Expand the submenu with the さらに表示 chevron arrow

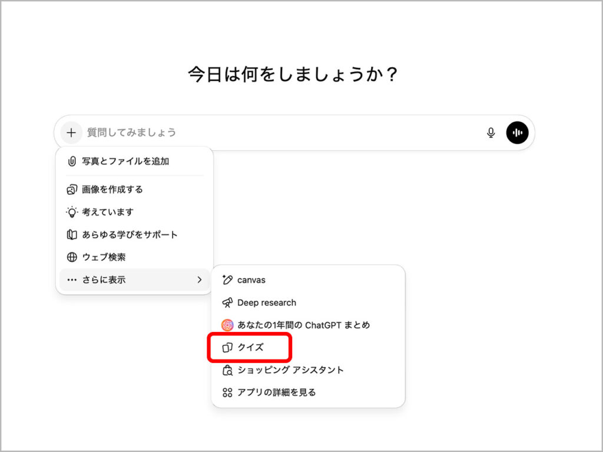(x=199, y=280)
